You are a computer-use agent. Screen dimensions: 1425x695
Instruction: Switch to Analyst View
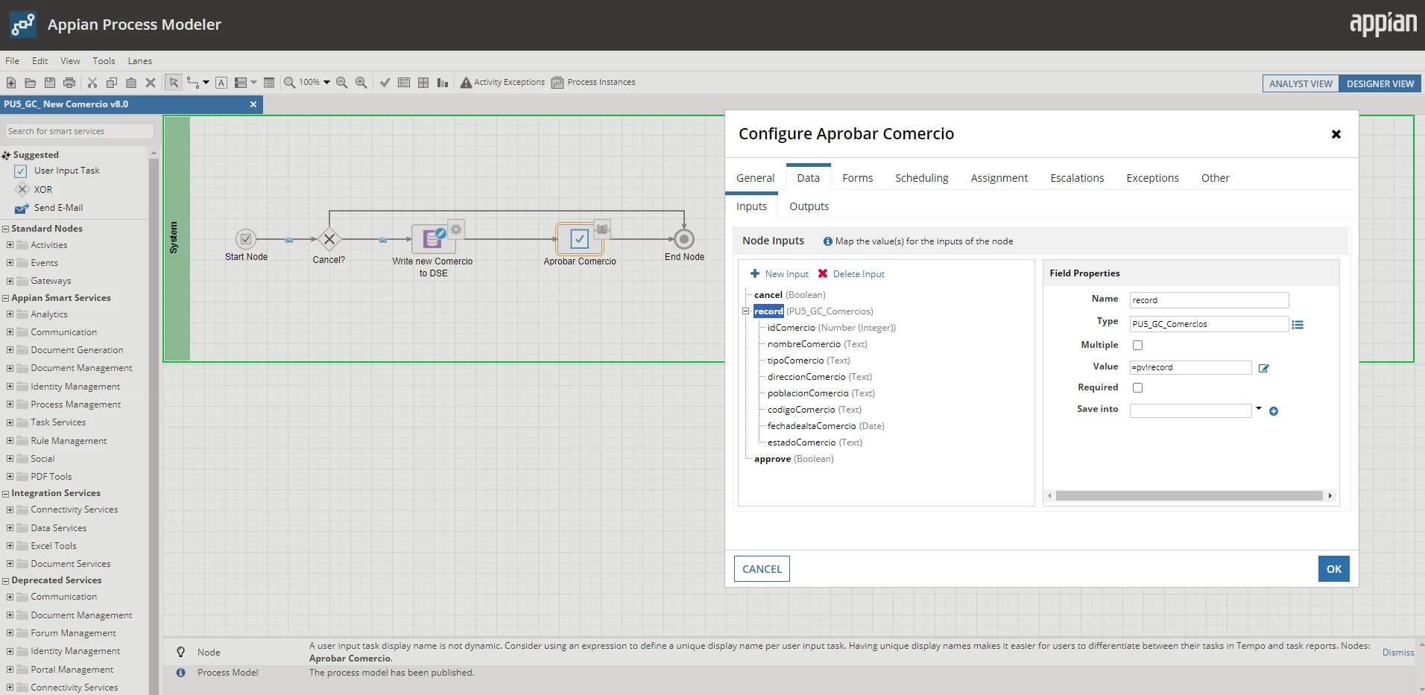(1301, 83)
